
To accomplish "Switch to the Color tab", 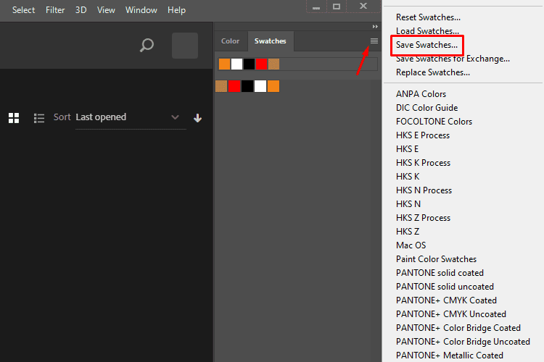I will coord(231,41).
